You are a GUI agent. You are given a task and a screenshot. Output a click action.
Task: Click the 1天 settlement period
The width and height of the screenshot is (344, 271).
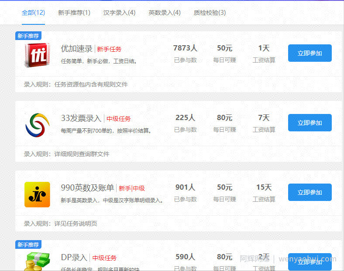click(x=264, y=48)
